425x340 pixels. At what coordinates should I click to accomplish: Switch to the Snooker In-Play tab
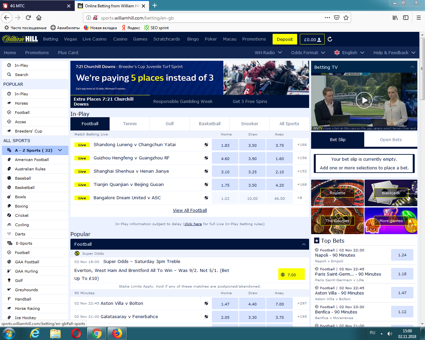click(250, 124)
